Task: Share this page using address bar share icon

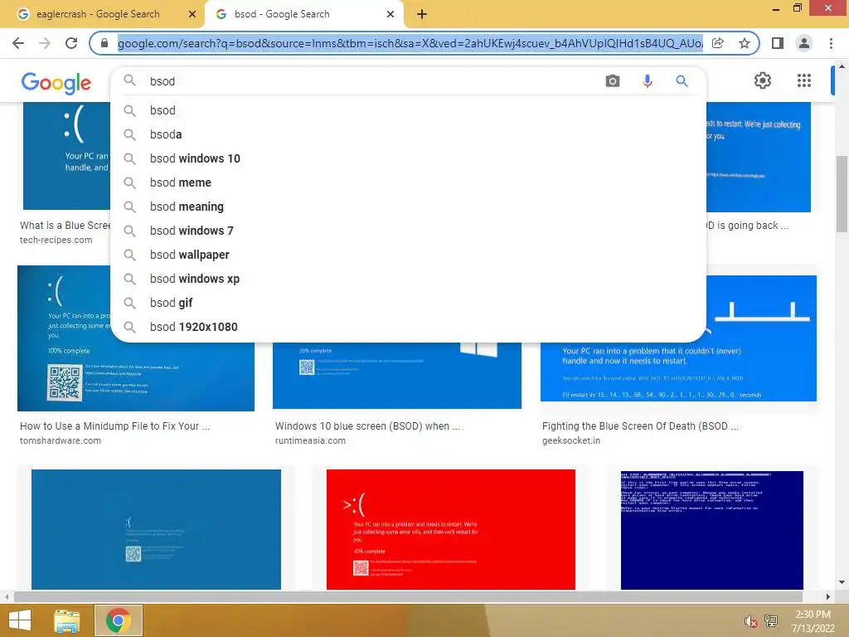Action: [x=718, y=43]
